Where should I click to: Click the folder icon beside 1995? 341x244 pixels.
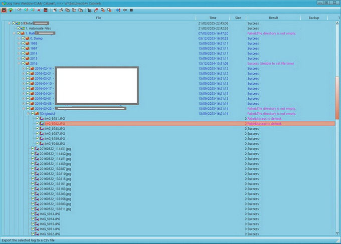coord(28,43)
